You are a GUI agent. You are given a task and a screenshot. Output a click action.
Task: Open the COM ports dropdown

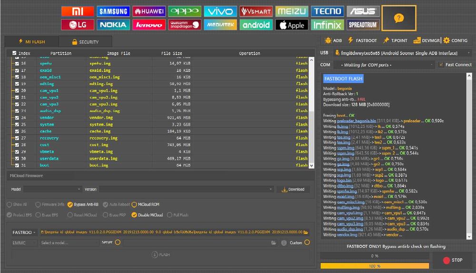point(384,65)
